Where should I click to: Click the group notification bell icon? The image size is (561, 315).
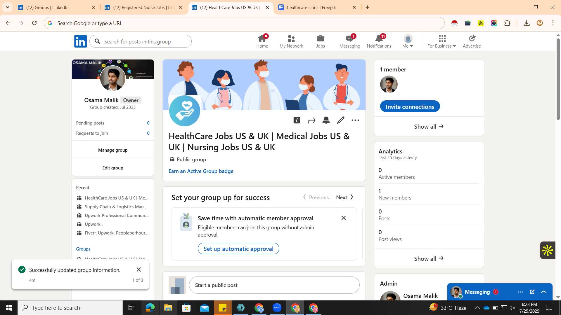coord(326,120)
